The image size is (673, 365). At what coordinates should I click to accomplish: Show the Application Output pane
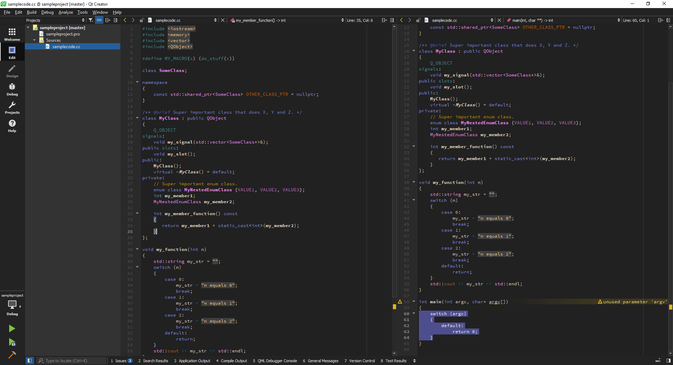(x=192, y=361)
